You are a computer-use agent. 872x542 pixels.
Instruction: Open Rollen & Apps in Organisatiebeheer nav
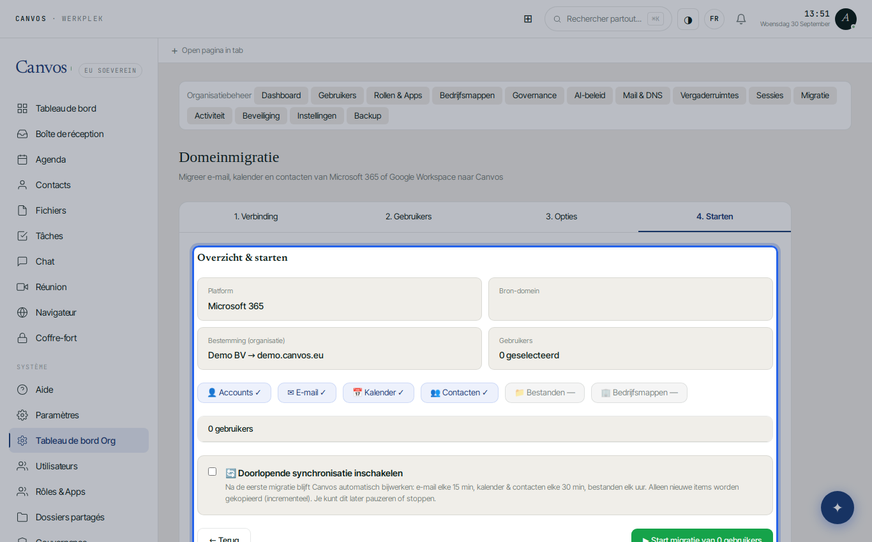coord(398,96)
